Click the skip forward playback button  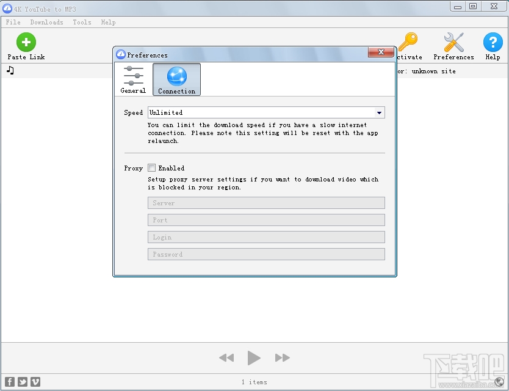click(x=282, y=358)
